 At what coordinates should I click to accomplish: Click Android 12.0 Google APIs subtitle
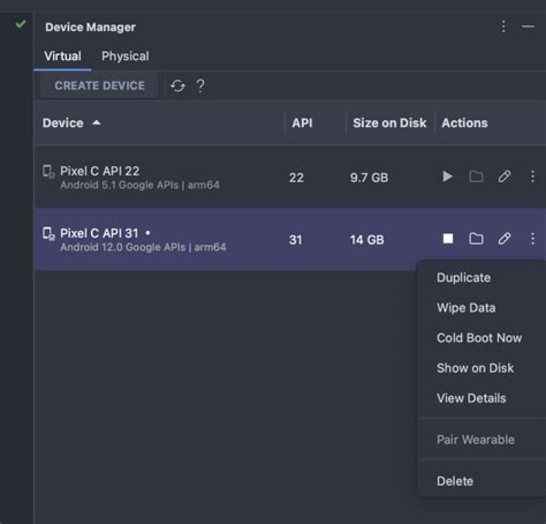click(x=143, y=247)
